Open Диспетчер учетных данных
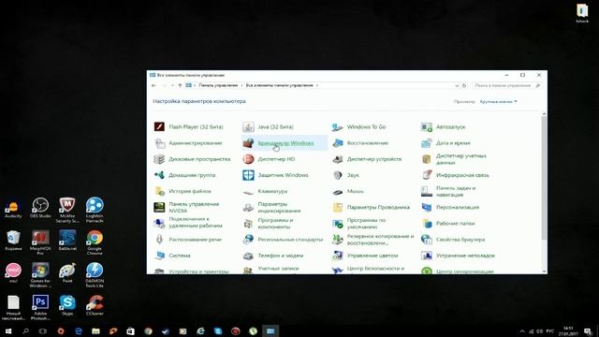 click(x=454, y=159)
